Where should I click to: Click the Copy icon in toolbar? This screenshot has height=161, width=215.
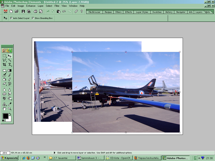(x=53, y=11)
